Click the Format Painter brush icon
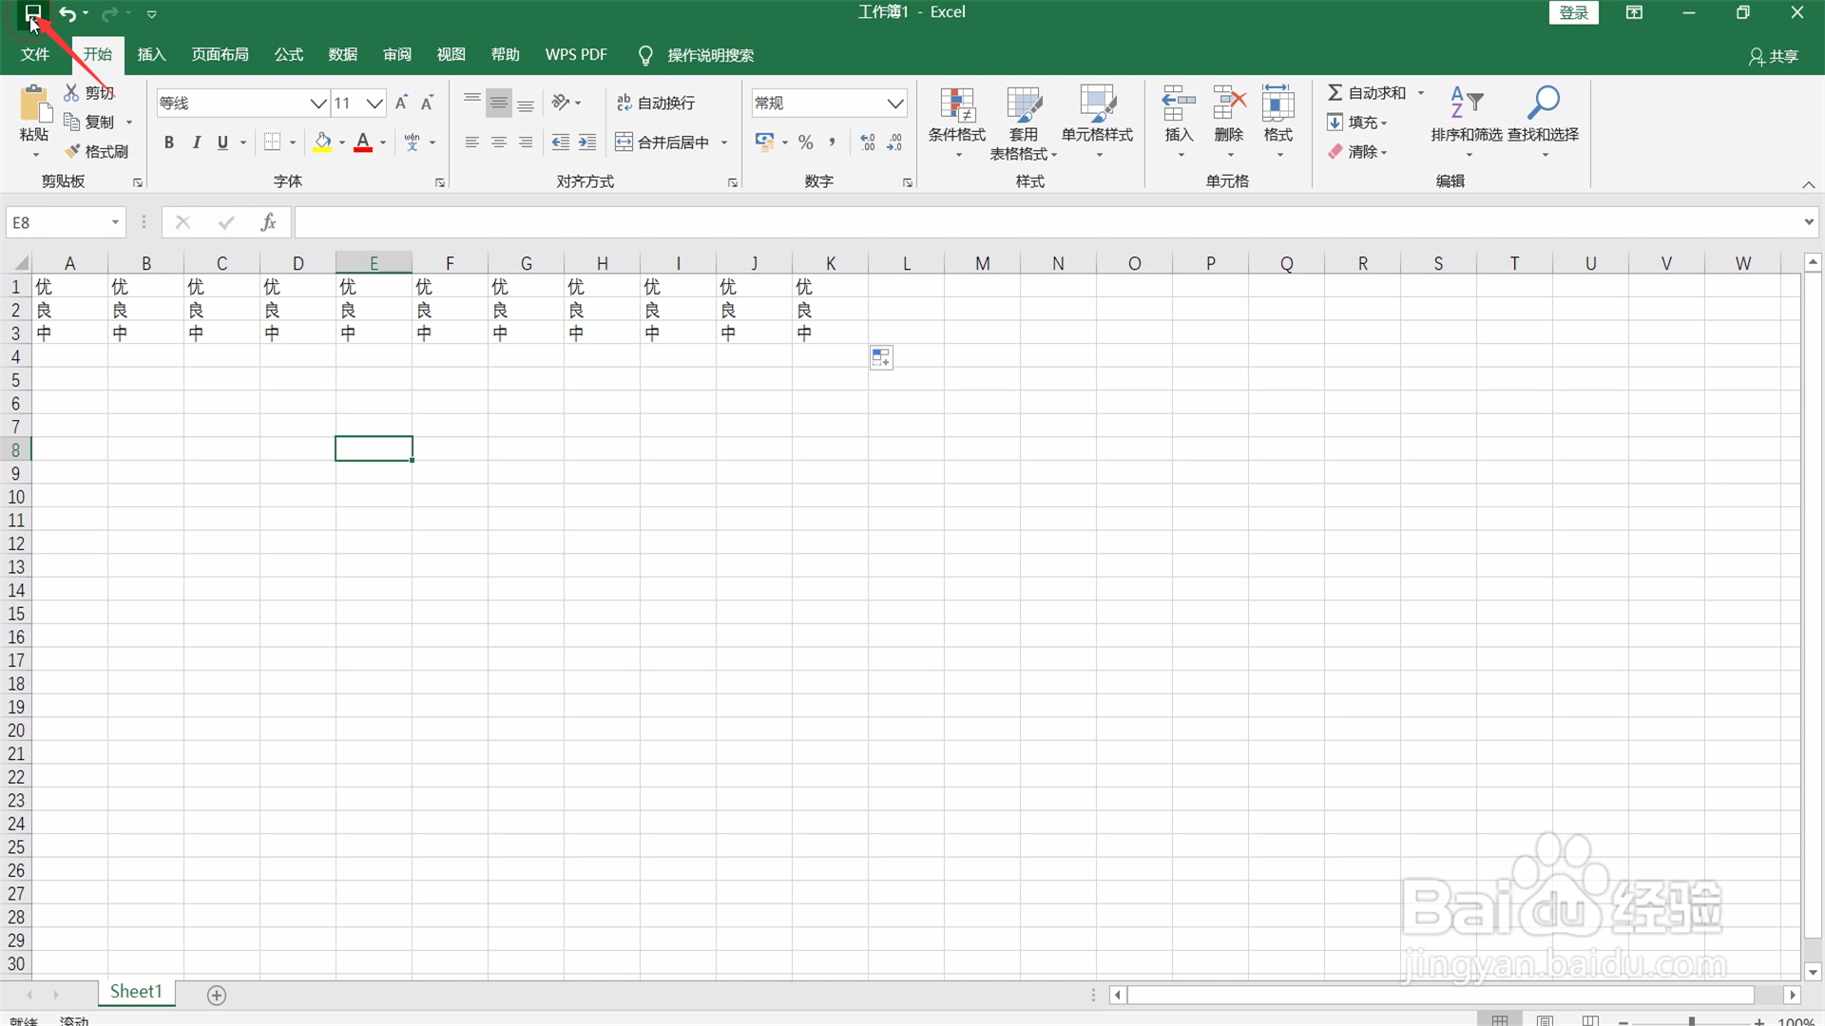The height and width of the screenshot is (1026, 1825). coord(72,152)
